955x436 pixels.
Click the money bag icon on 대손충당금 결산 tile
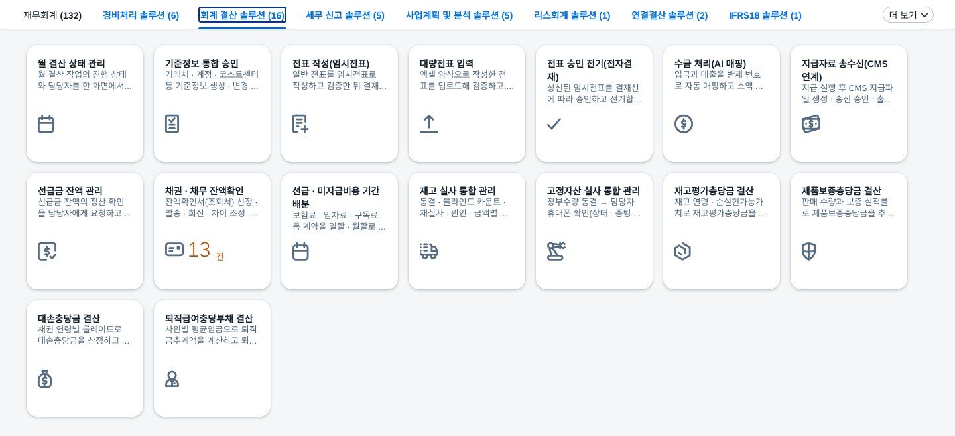pyautogui.click(x=44, y=379)
